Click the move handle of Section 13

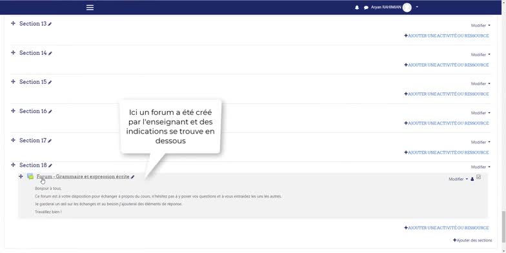tap(13, 23)
